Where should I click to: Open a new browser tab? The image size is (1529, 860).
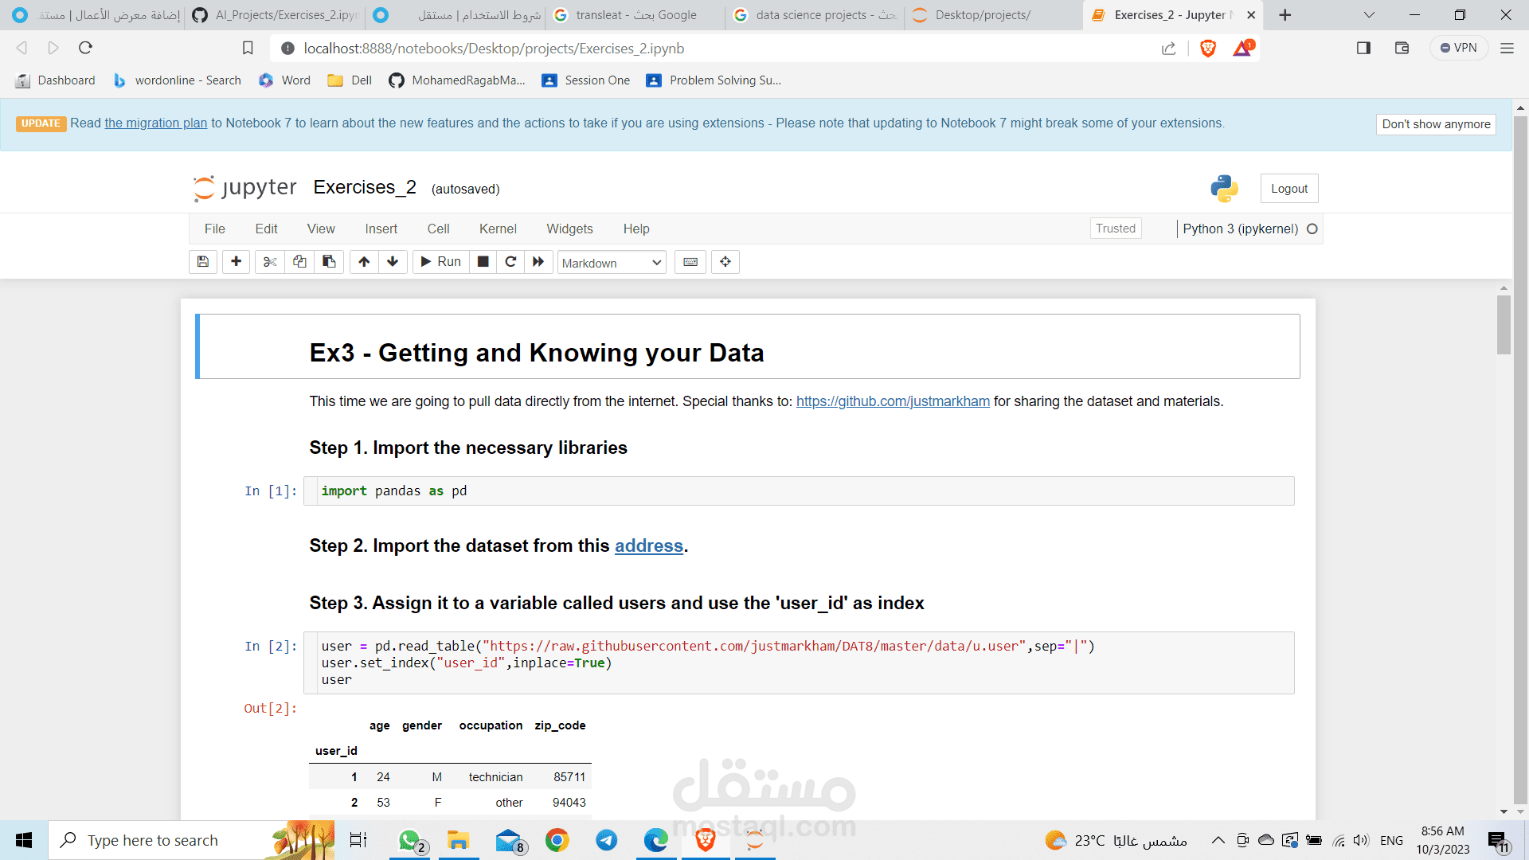click(x=1285, y=15)
